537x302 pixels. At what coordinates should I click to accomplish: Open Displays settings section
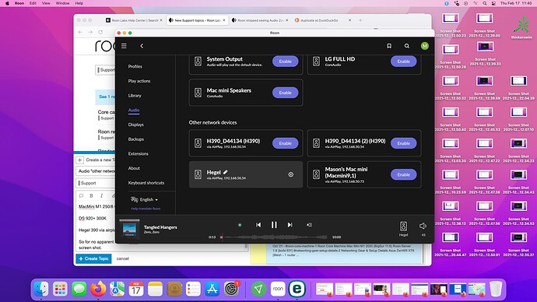point(135,125)
